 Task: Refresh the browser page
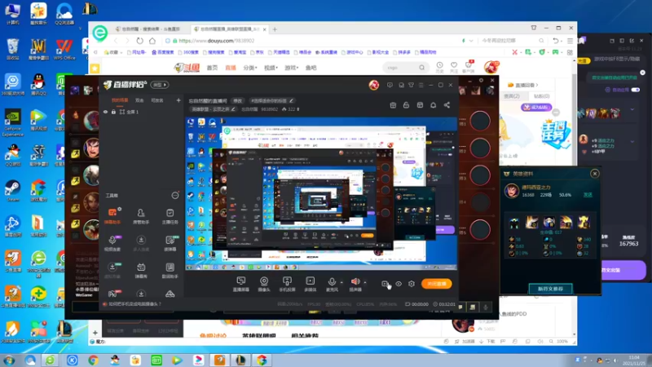click(139, 41)
